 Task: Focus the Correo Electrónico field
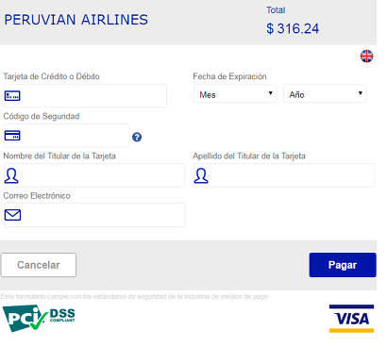[x=94, y=215]
